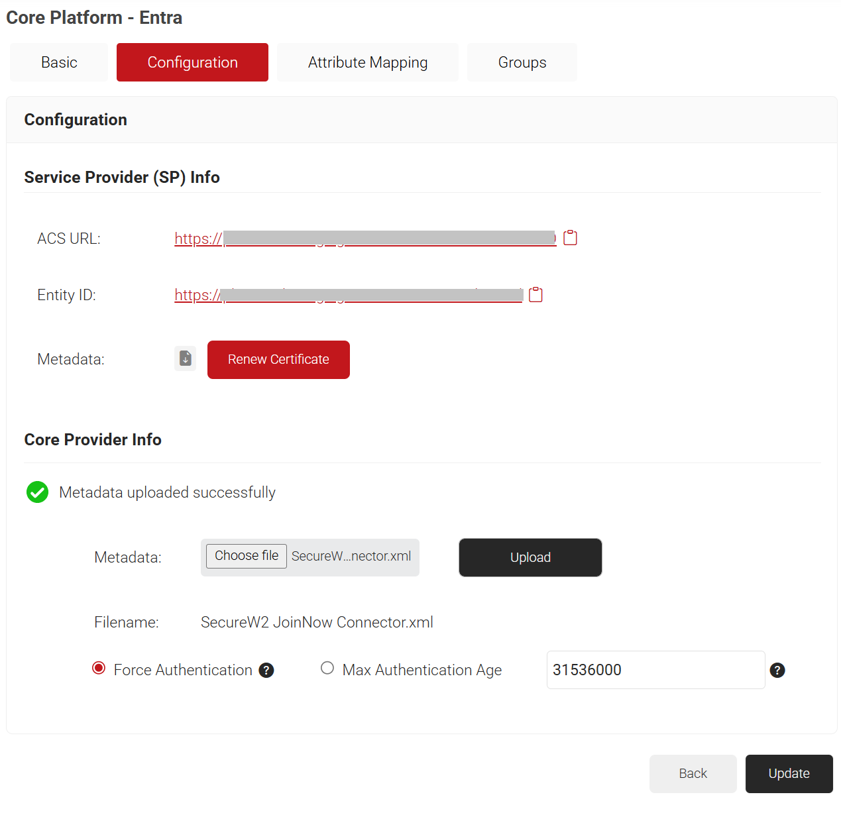Open the Configuration tab
Screen dimensions: 841x817
tap(192, 62)
